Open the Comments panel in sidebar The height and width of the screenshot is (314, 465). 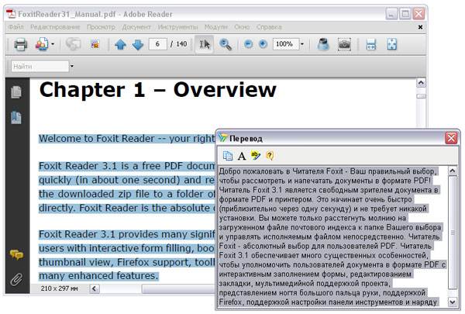coord(16,254)
